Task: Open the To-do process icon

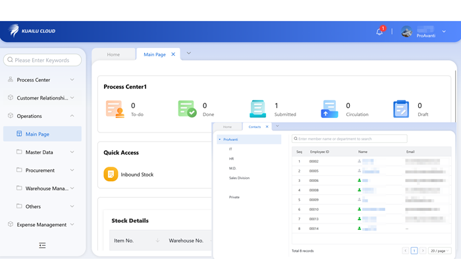Action: click(x=115, y=109)
